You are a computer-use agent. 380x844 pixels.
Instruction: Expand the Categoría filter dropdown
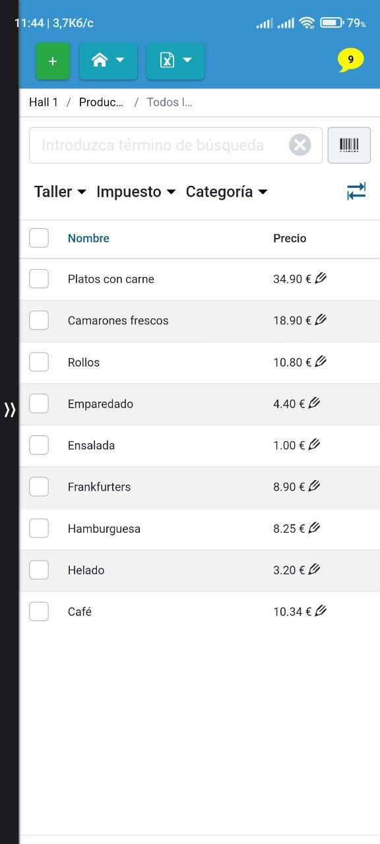click(x=226, y=192)
